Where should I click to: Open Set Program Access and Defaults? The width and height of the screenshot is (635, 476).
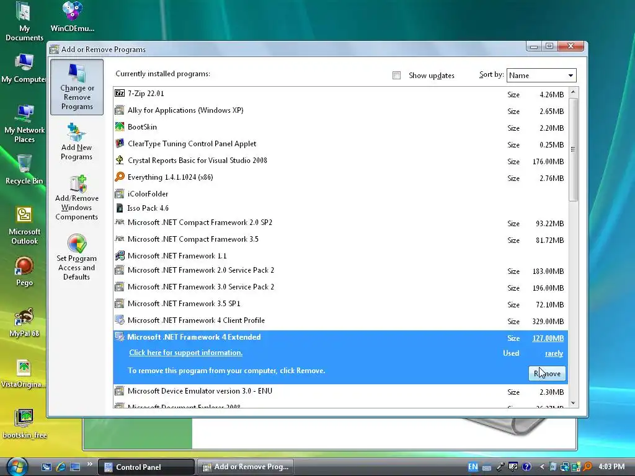(77, 257)
